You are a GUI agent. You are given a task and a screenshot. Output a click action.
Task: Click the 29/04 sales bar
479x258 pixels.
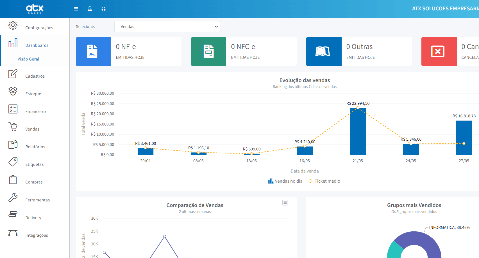[146, 152]
